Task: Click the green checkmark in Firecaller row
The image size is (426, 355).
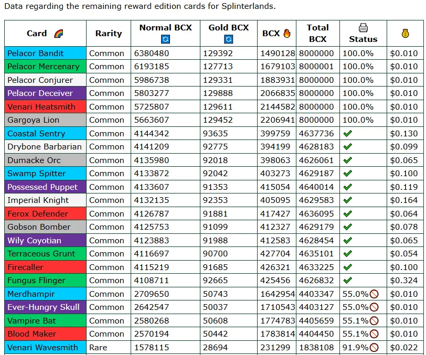Action: [x=347, y=267]
